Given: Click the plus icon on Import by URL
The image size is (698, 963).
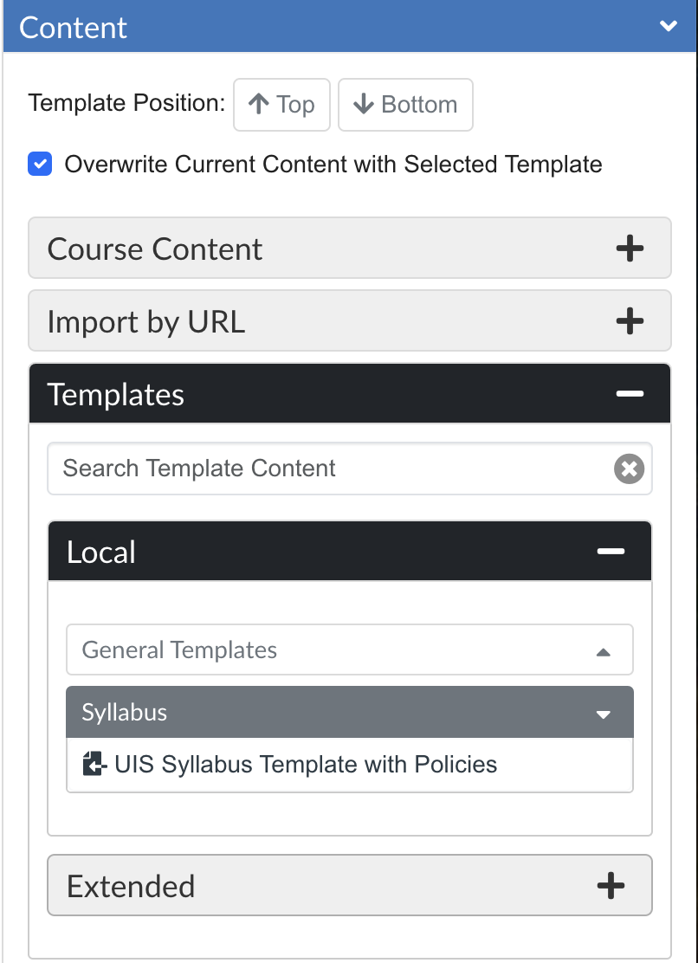Looking at the screenshot, I should 630,321.
